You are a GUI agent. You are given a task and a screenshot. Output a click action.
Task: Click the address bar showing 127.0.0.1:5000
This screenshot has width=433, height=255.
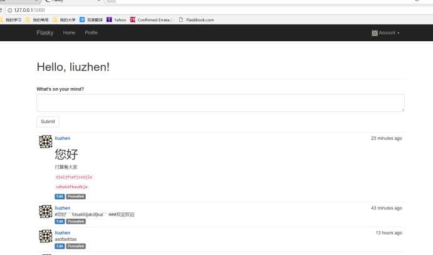(218, 10)
